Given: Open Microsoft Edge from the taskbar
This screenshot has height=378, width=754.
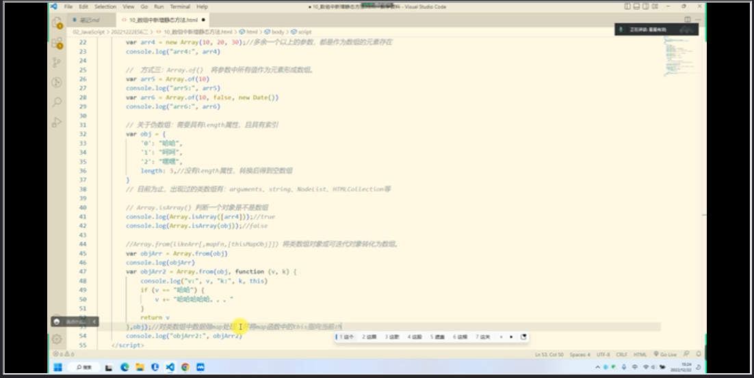Looking at the screenshot, I should pos(125,368).
